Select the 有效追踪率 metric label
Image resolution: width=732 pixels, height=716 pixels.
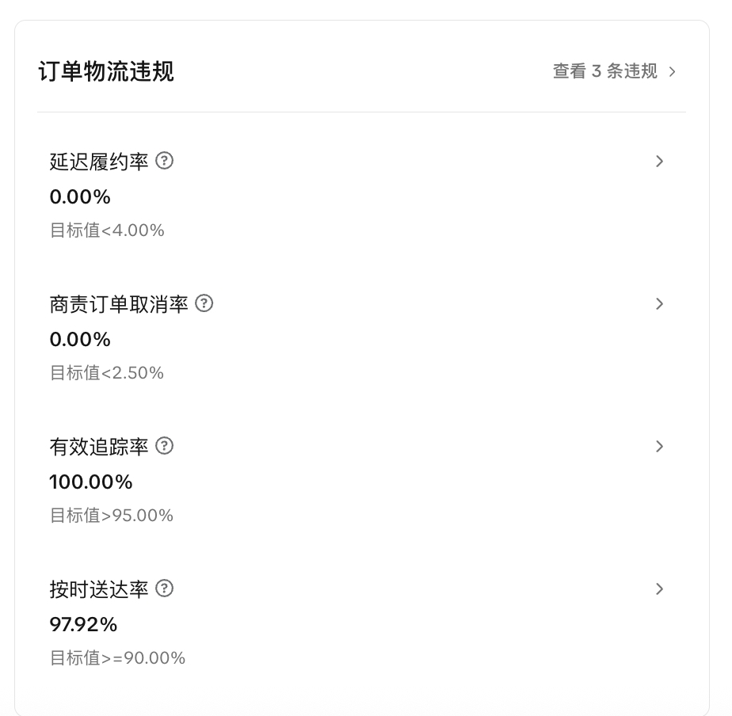[99, 447]
